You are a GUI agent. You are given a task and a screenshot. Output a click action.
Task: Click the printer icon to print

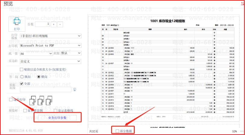(17, 21)
